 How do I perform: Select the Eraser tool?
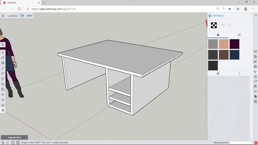tap(3, 58)
